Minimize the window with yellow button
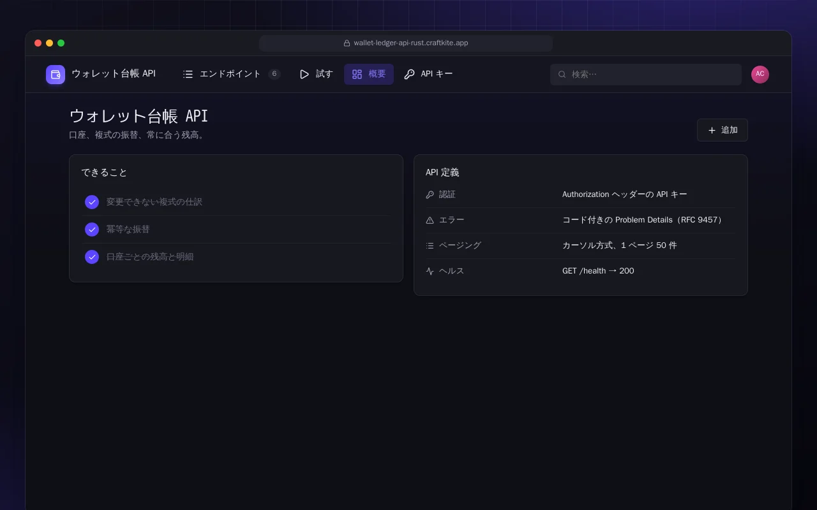This screenshot has width=817, height=510. (50, 43)
